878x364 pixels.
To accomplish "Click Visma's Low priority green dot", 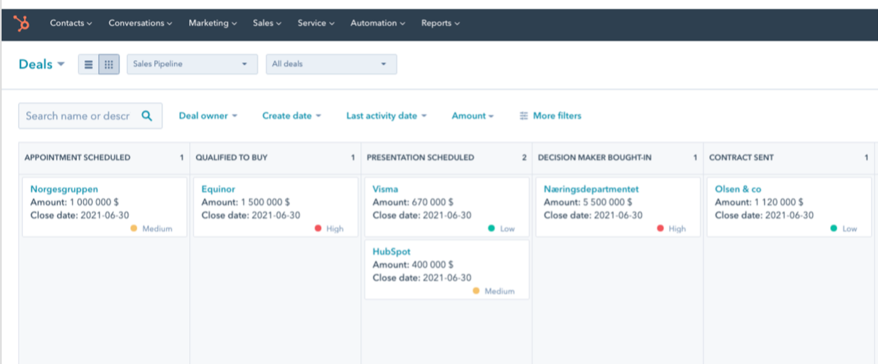I will pyautogui.click(x=491, y=228).
